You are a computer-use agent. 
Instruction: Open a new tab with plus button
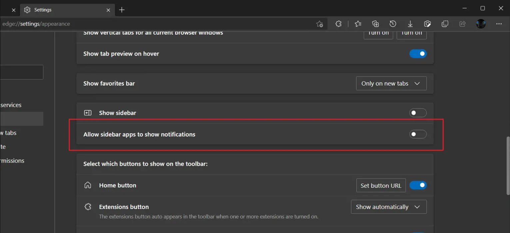pyautogui.click(x=122, y=10)
